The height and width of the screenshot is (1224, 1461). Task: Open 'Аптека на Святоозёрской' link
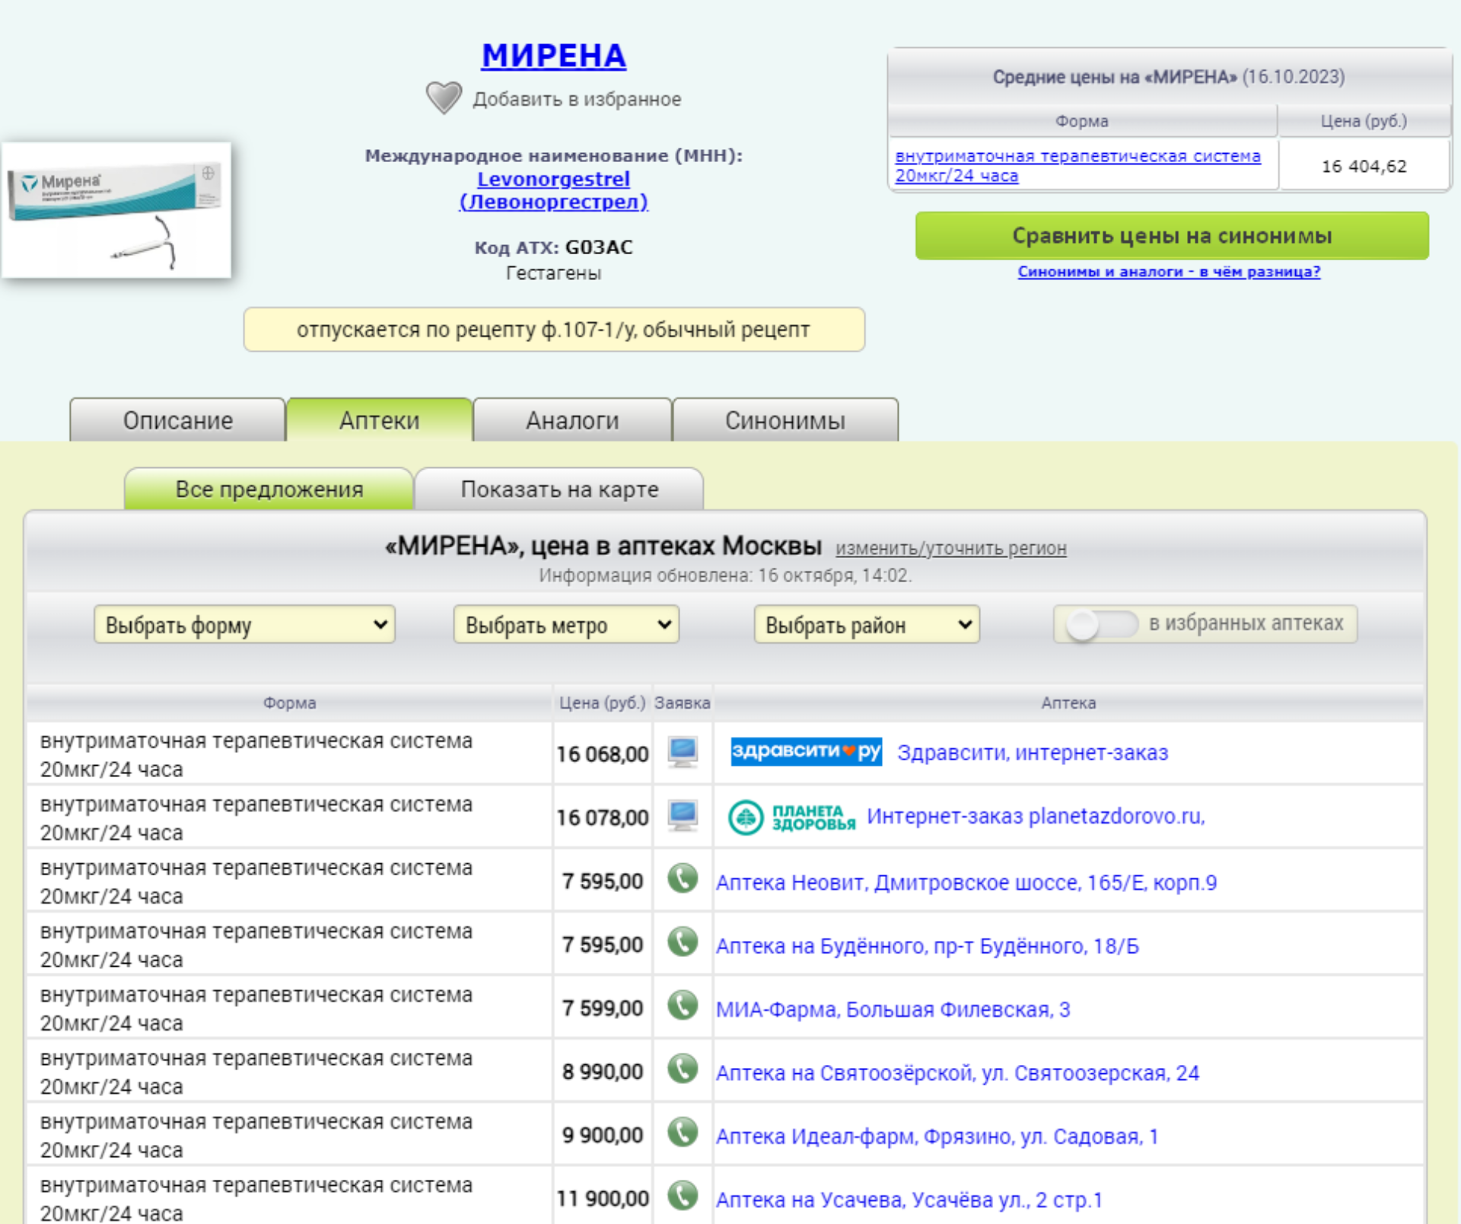point(958,1073)
